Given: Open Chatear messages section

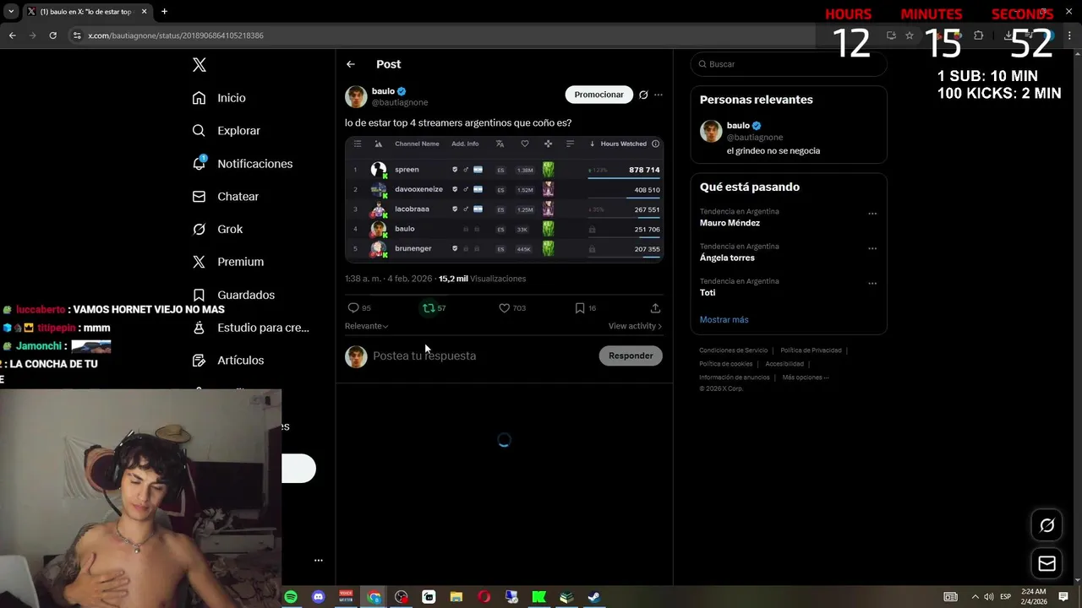Looking at the screenshot, I should [x=225, y=197].
